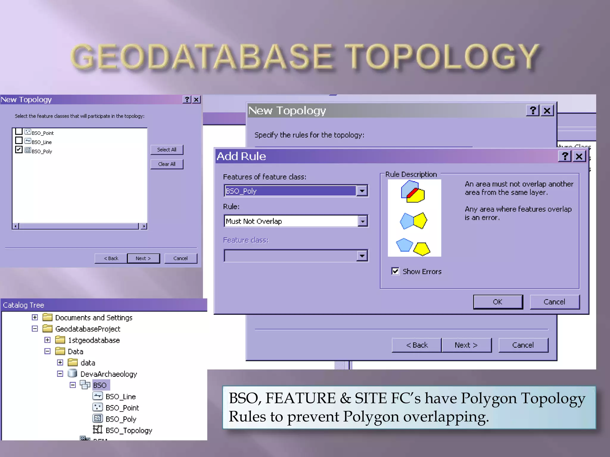Click Cancel in Add Rule dialog

coord(554,302)
